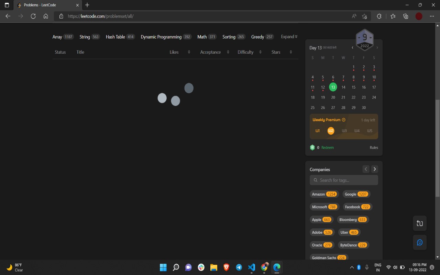Filter by Dynamic Programming topic tag

click(166, 37)
